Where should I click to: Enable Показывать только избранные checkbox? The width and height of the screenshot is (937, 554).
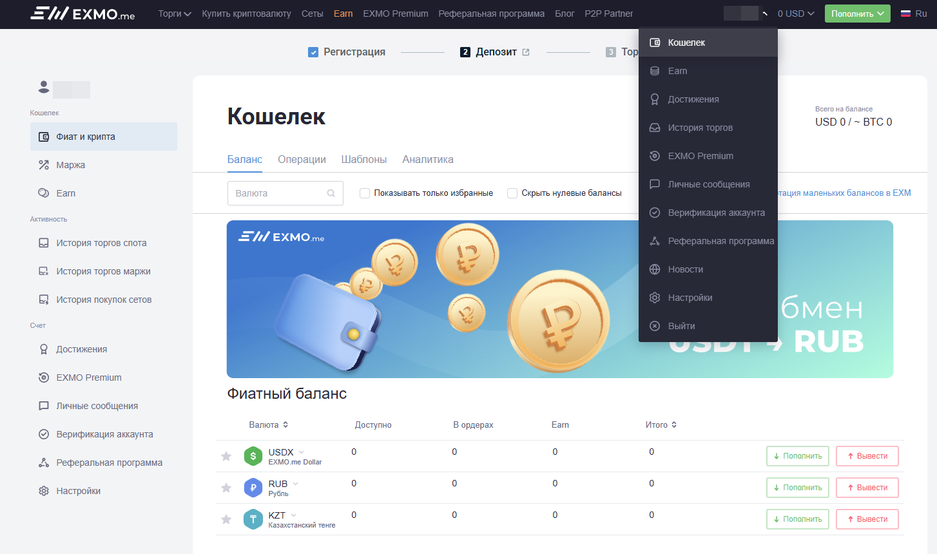pos(365,193)
